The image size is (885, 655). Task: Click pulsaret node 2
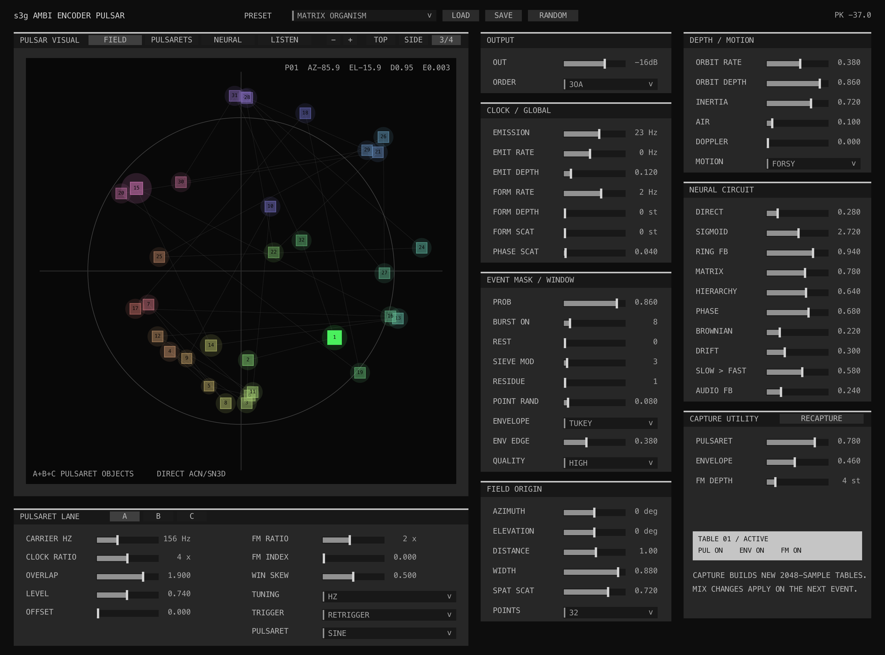tap(248, 360)
